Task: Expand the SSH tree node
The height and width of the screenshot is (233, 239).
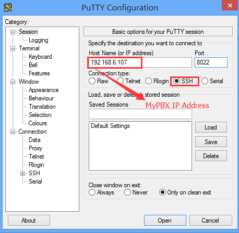Action: click(22, 173)
